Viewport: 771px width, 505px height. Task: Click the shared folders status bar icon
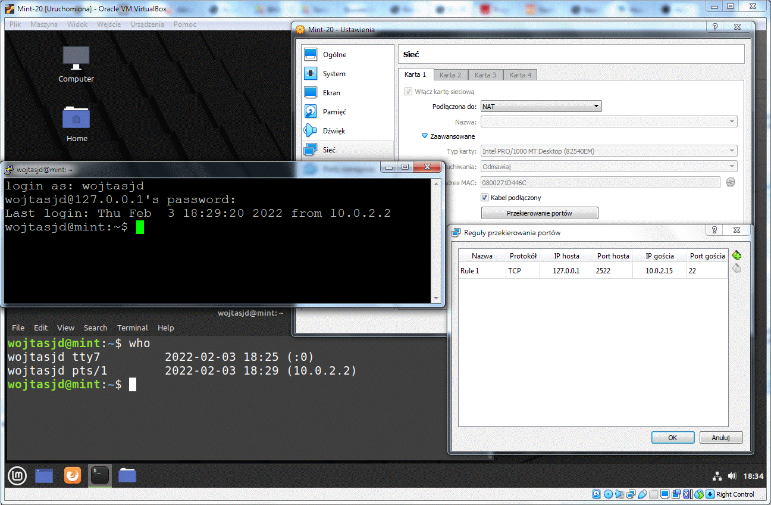pos(654,494)
